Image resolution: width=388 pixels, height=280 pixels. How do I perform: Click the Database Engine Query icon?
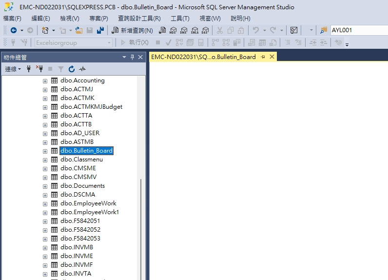coord(162,30)
